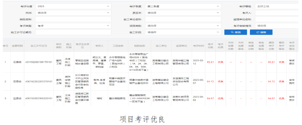
Task: Expand the 施工阶段 filter dropdown
Action: coord(183,32)
